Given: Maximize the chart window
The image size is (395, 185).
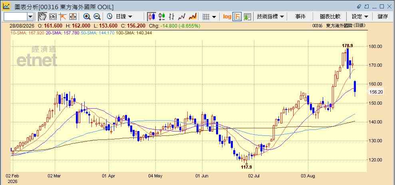Looking at the screenshot, I should coord(382,6).
